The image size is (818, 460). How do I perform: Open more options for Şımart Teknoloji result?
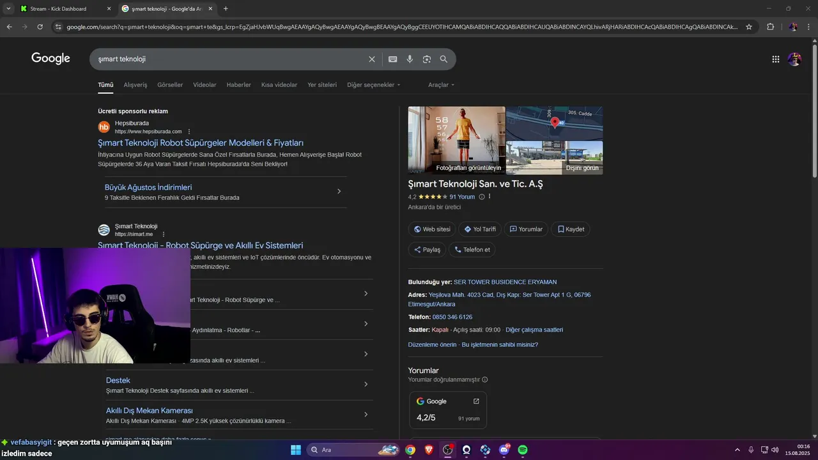[164, 234]
